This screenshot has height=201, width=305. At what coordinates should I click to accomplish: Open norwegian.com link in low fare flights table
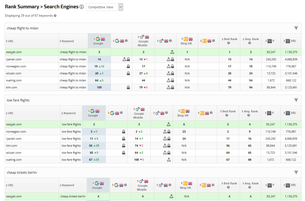point(16,132)
